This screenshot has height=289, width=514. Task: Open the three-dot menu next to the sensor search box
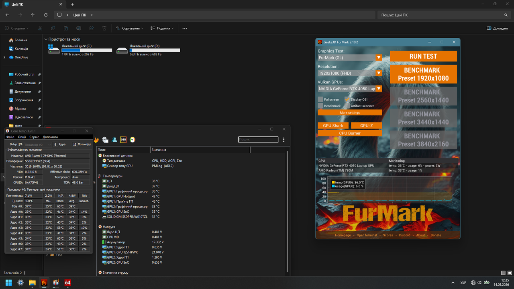[x=284, y=140]
